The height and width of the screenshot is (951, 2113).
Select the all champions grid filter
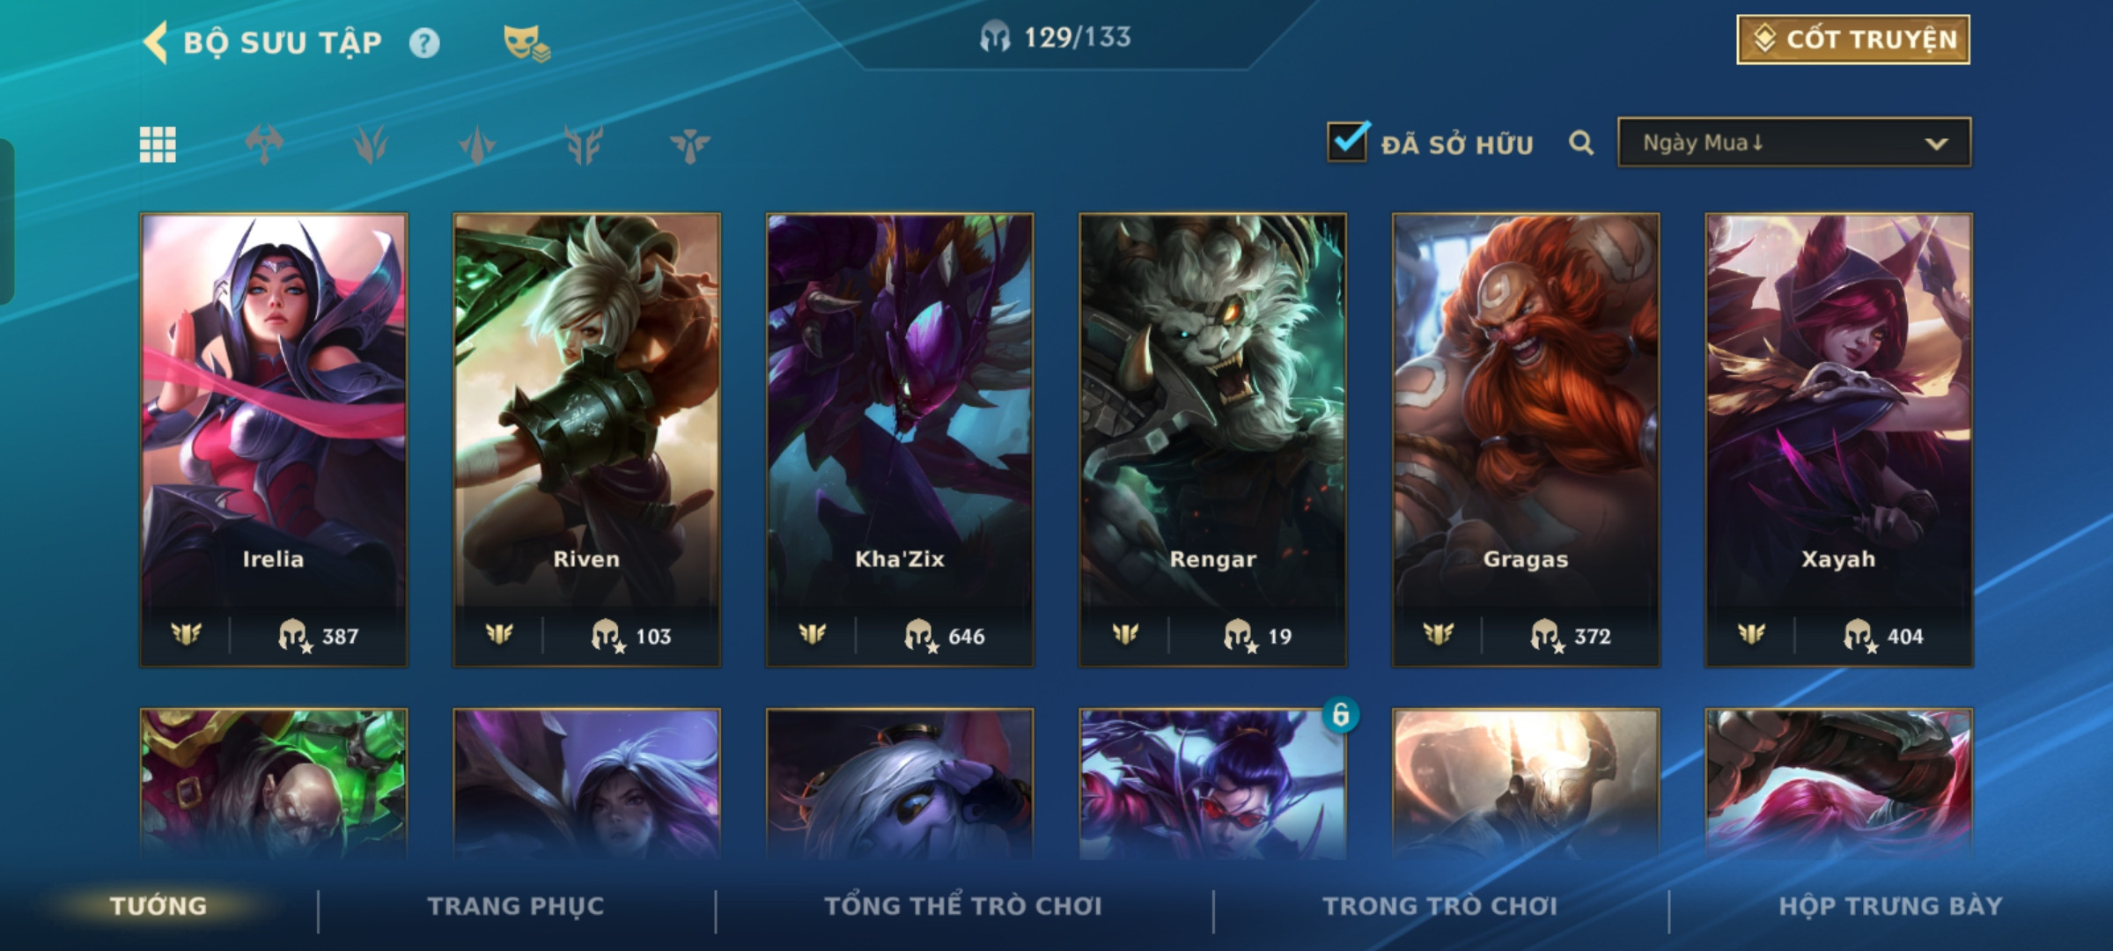click(x=158, y=144)
